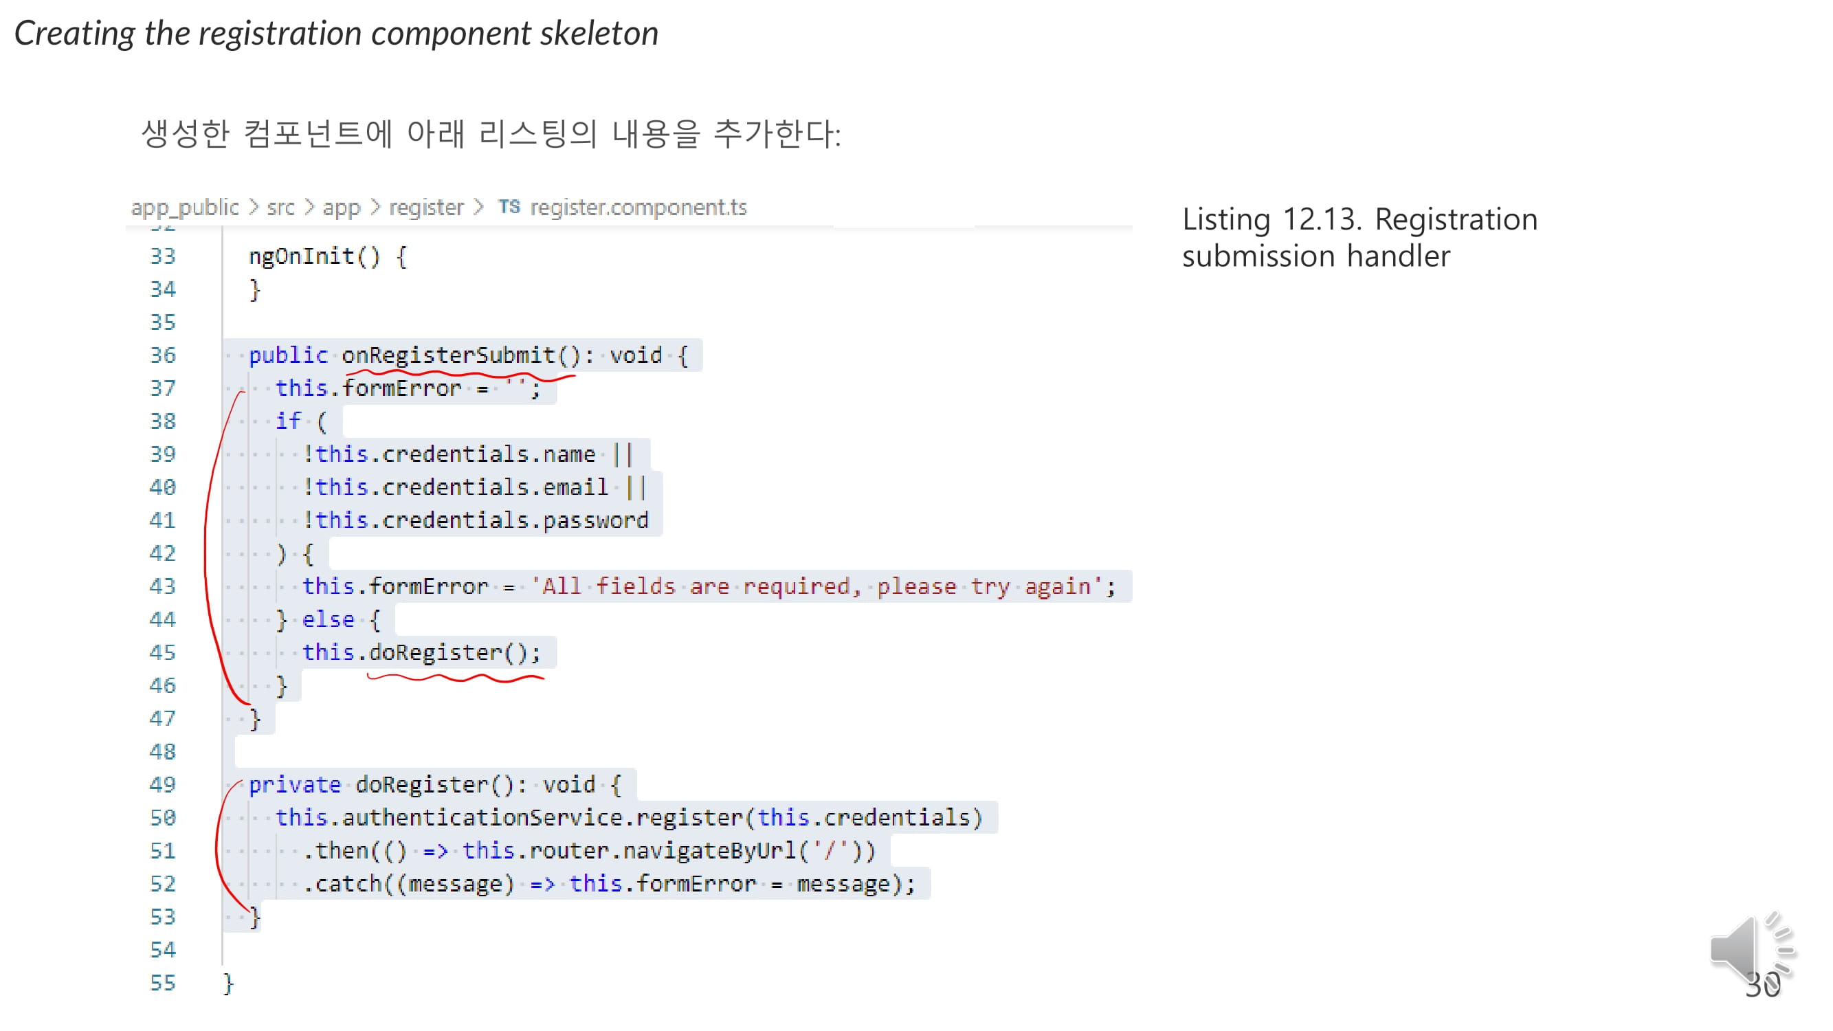The width and height of the screenshot is (1833, 1031).
Task: Expand chevron after app_public breadcrumb
Action: tap(254, 207)
